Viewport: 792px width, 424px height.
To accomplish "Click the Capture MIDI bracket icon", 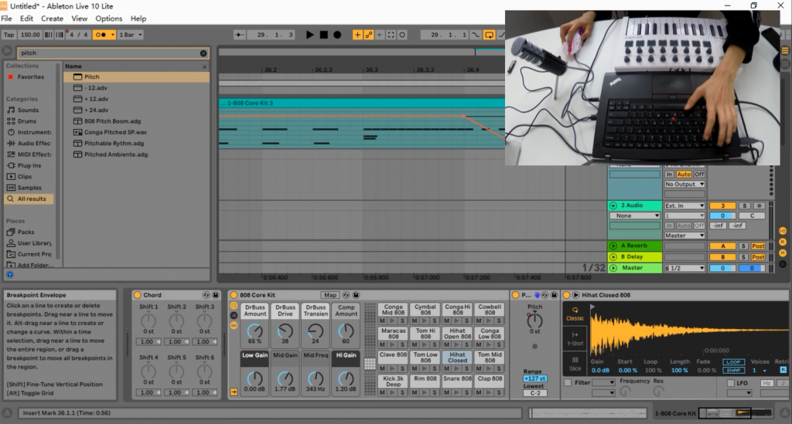I will pos(391,35).
